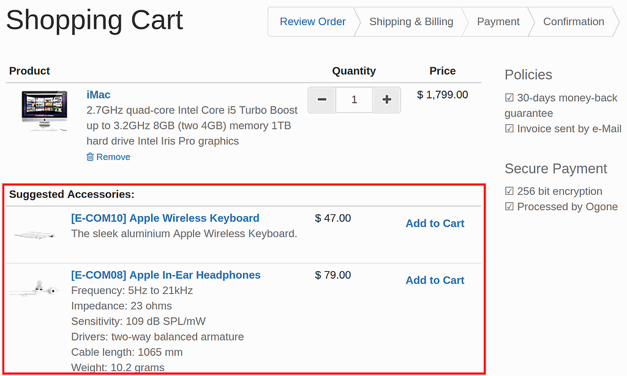
Task: Go to the Shipping & Billing step
Action: tap(411, 22)
